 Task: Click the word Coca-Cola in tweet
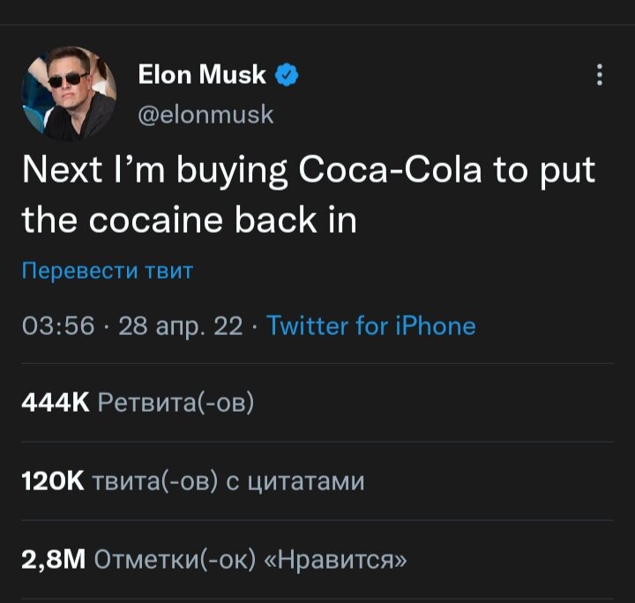391,171
